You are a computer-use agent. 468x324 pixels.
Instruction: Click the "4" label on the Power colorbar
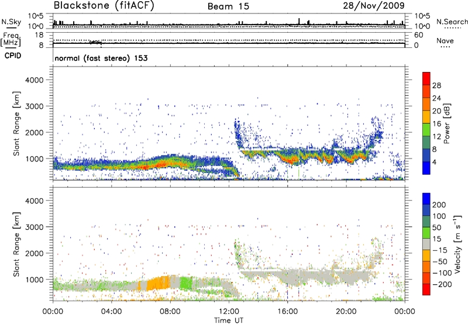point(434,162)
